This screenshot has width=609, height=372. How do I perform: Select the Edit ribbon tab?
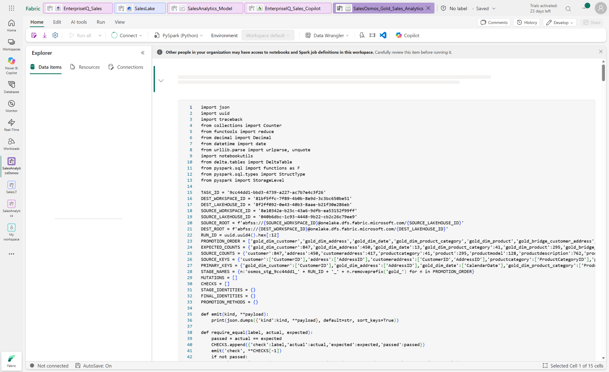pos(57,22)
